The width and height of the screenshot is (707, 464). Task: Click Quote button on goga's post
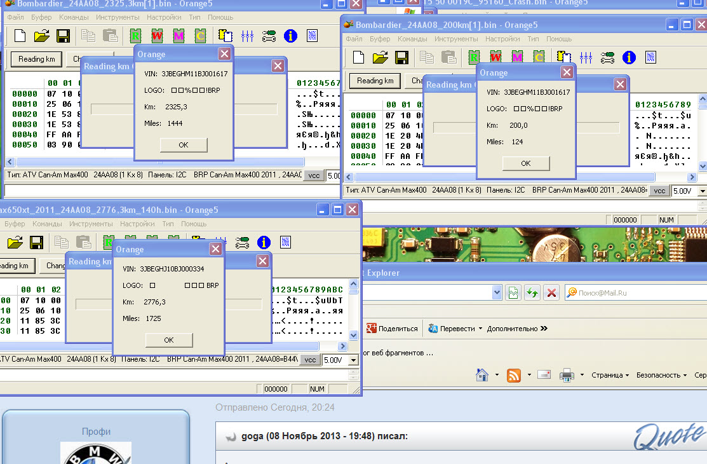pyautogui.click(x=670, y=436)
